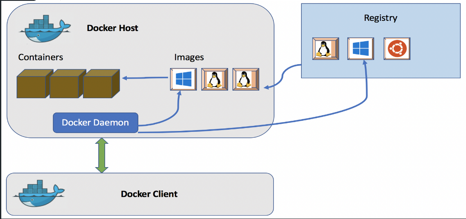Viewport: 466px width, 219px height.
Task: Click the Docker Daemon box
Action: (x=96, y=122)
